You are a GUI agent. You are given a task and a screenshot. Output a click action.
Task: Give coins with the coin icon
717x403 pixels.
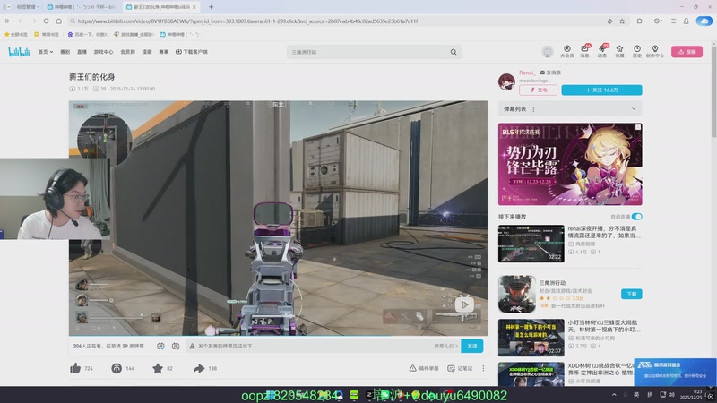point(117,368)
